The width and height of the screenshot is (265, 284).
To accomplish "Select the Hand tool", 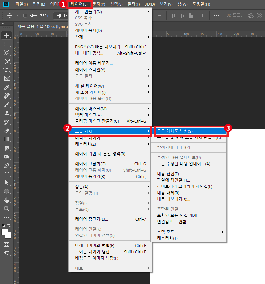I will [x=7, y=200].
